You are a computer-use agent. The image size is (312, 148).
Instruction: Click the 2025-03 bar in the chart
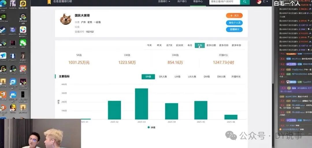tap(142, 104)
